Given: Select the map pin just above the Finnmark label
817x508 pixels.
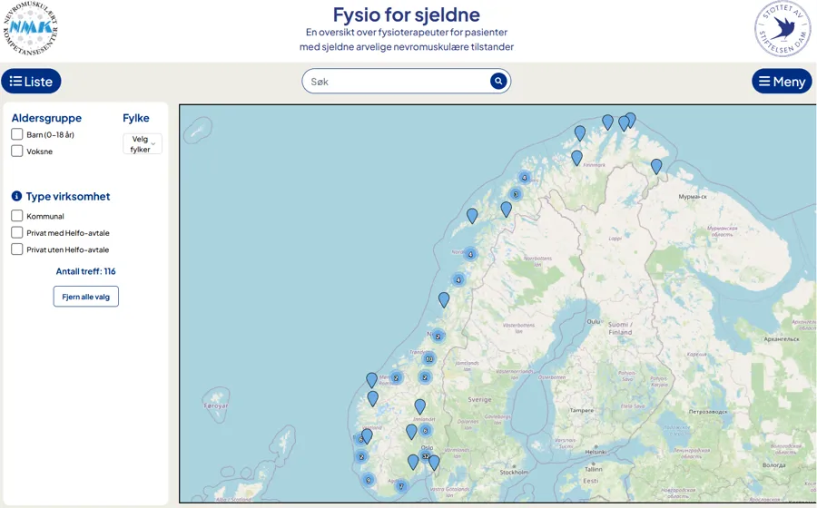Looking at the screenshot, I should (576, 157).
